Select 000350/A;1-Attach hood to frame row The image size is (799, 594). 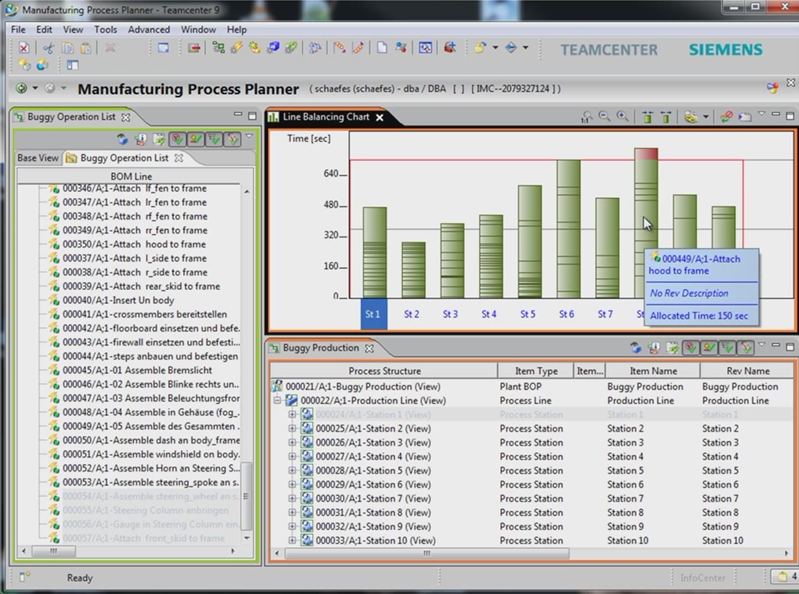pyautogui.click(x=134, y=244)
